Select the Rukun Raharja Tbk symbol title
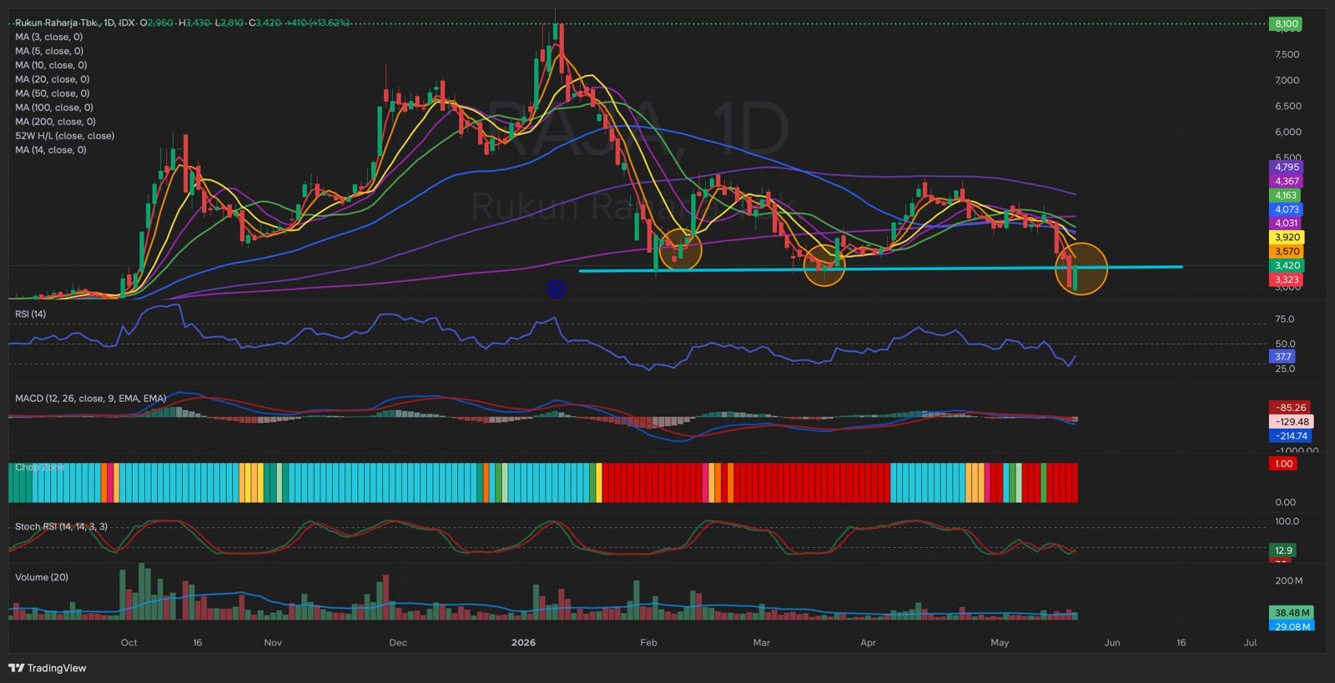1335x683 pixels. tap(58, 23)
